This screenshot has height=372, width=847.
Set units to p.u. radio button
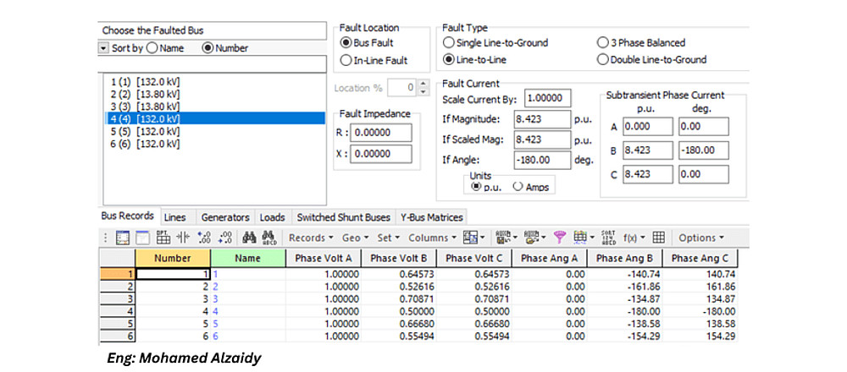[x=476, y=186]
